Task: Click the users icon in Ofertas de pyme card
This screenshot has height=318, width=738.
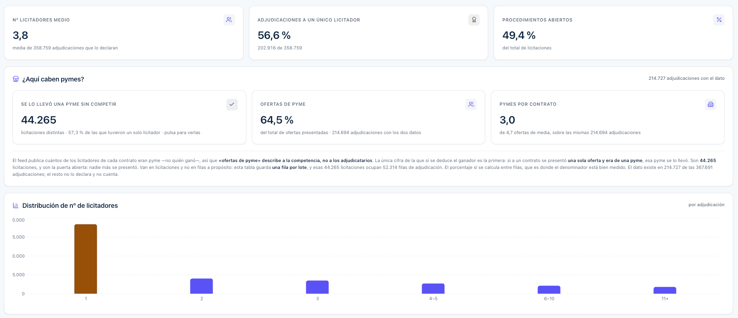Action: tap(471, 104)
